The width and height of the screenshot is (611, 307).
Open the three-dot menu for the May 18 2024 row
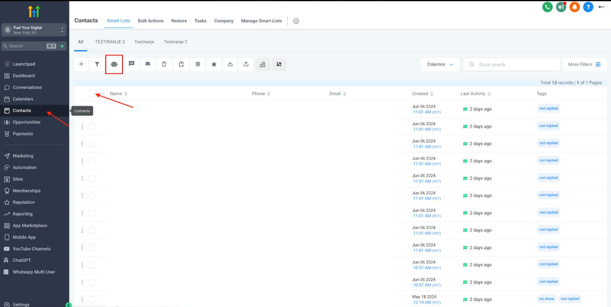click(x=82, y=299)
